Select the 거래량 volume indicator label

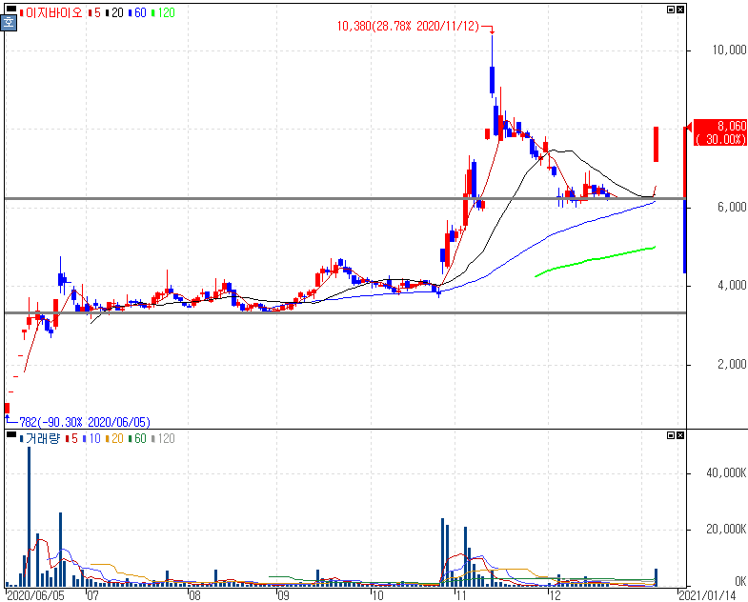point(43,438)
